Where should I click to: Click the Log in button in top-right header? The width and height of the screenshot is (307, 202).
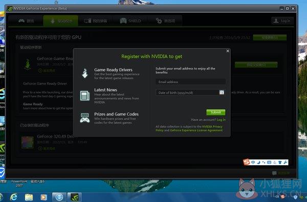pos(282,21)
